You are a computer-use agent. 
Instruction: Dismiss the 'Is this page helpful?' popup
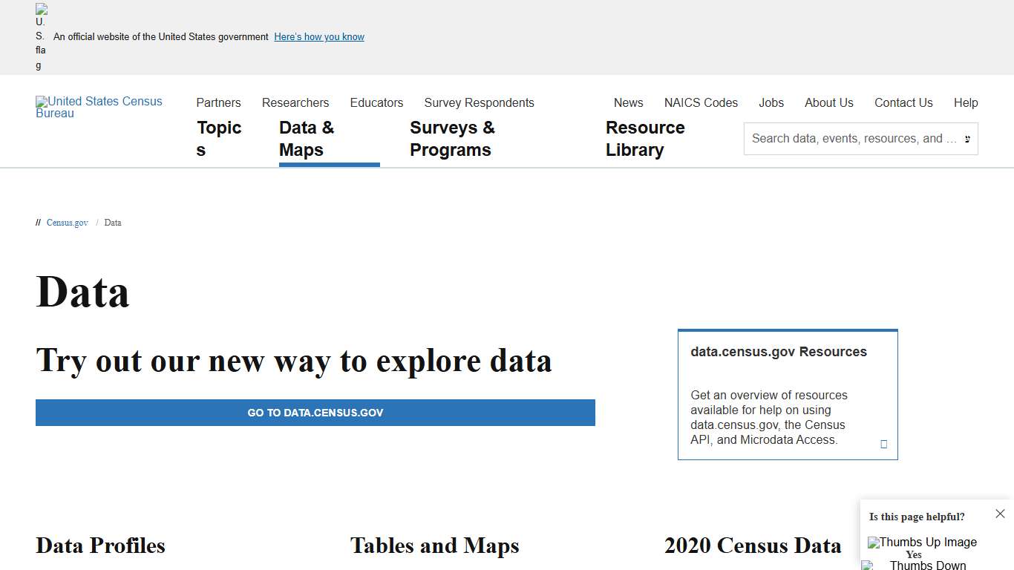(1000, 513)
